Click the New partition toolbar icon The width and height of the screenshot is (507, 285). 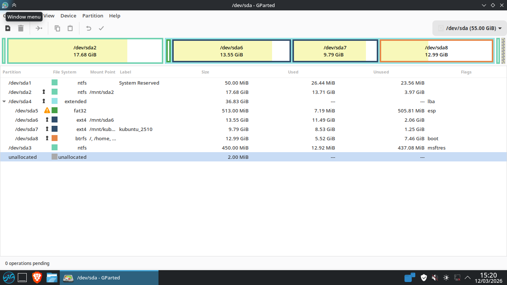pos(8,28)
